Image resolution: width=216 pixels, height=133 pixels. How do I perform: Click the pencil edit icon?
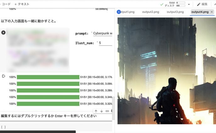point(198,4)
